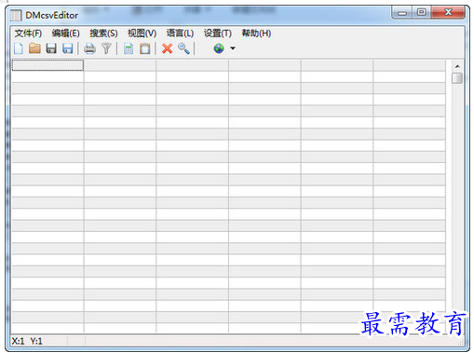Viewport: 474px width, 353px height.
Task: Select the focused first cell of the grid
Action: (47, 65)
